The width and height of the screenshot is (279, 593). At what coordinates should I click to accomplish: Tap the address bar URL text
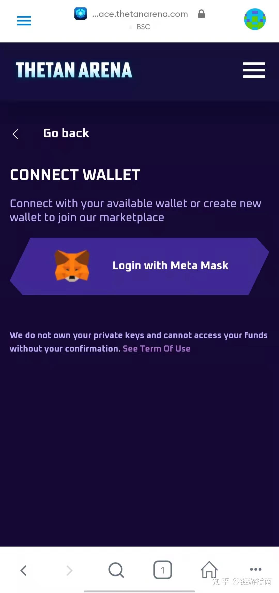[140, 14]
